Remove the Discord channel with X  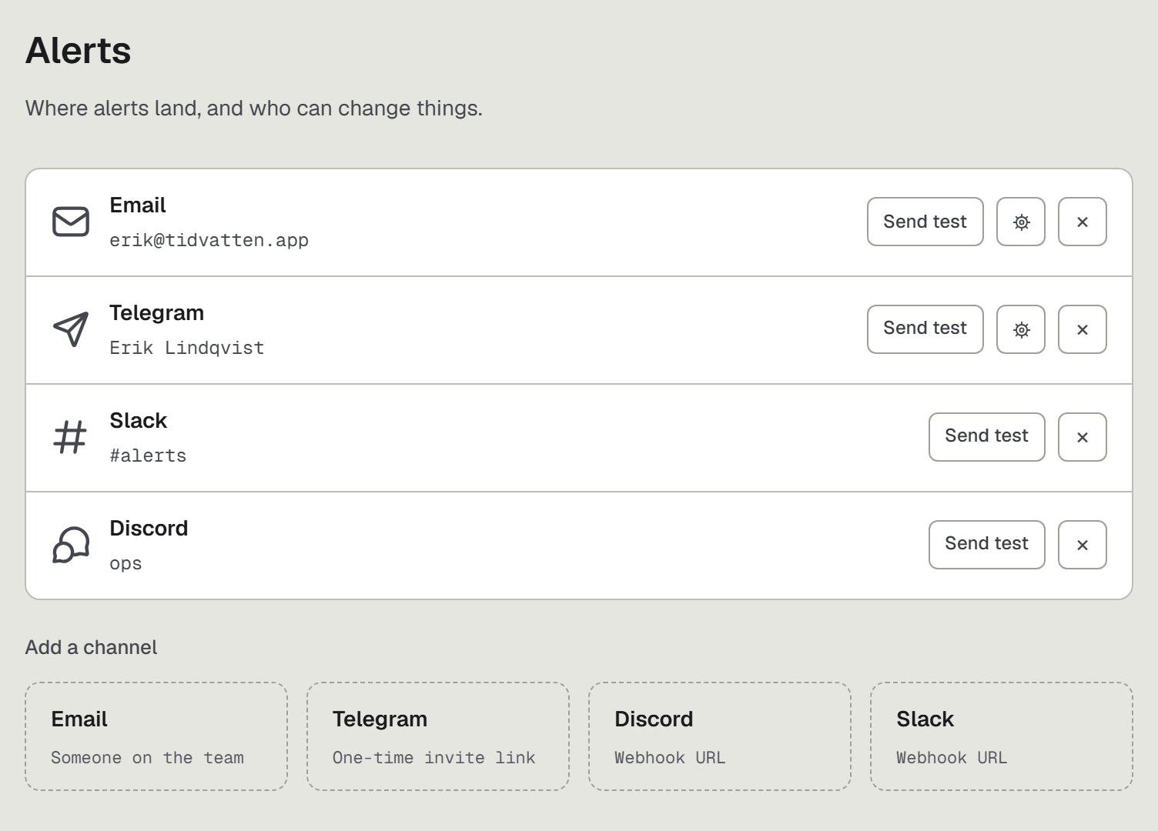(1082, 545)
